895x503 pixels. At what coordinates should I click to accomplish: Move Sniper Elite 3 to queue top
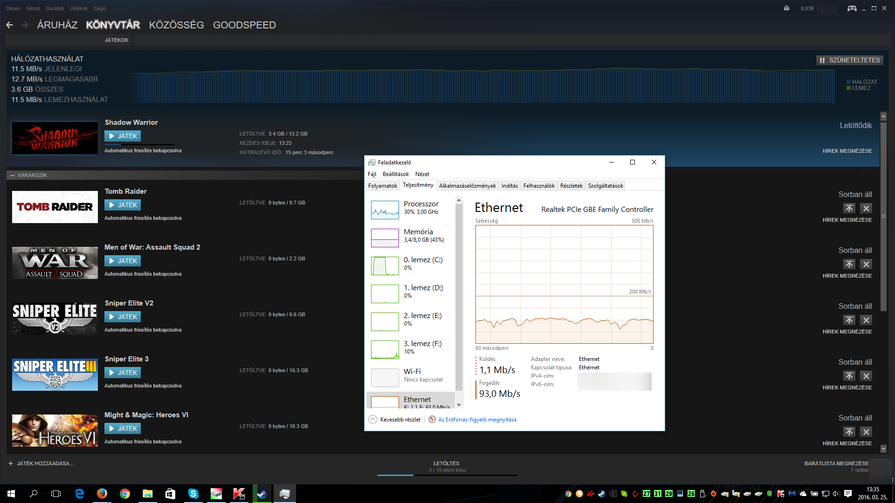point(849,376)
